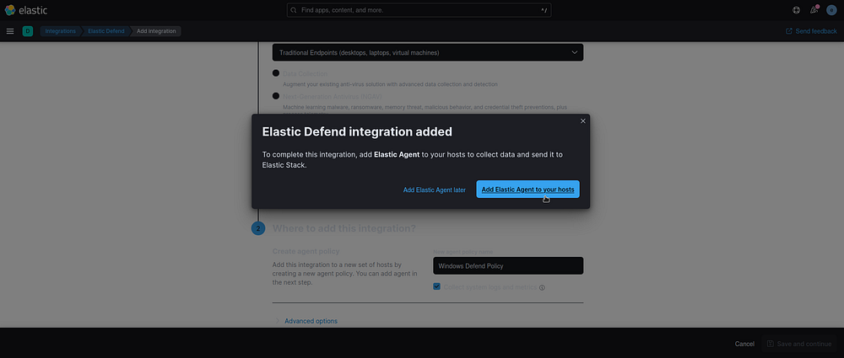Open the newsfeed notifications icon

pyautogui.click(x=814, y=10)
